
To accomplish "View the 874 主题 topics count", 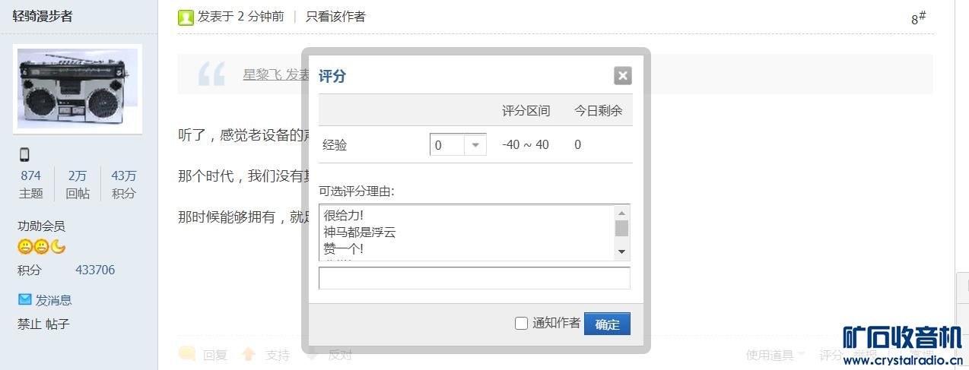I will [x=31, y=176].
